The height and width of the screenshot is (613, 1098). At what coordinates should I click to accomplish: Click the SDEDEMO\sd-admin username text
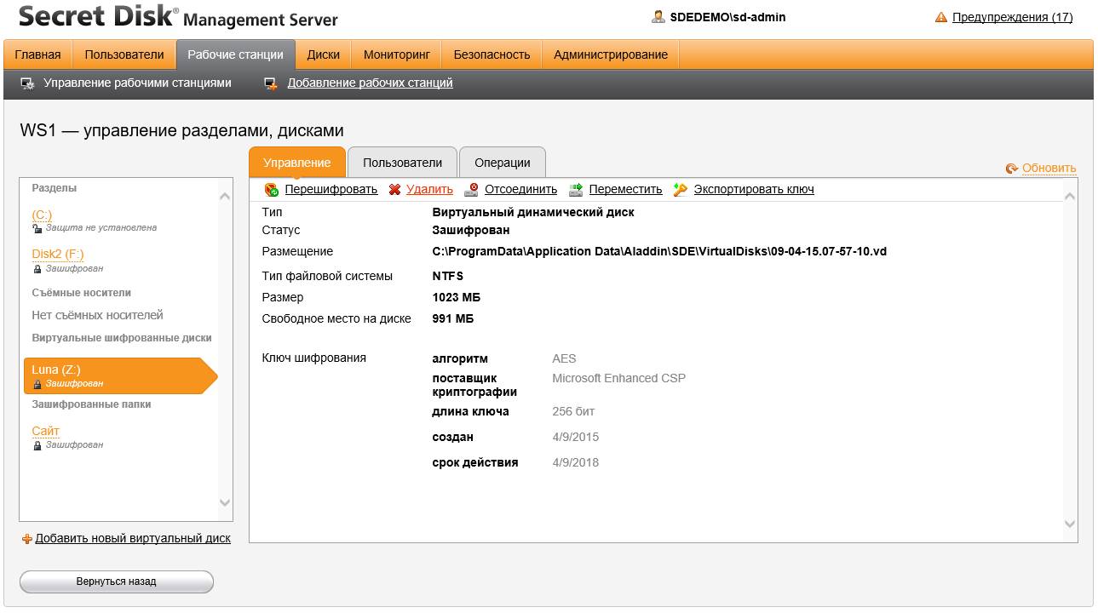728,17
